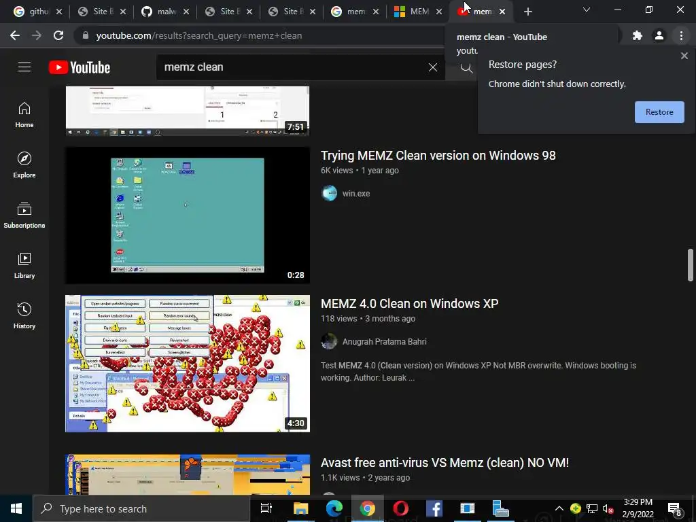The image size is (696, 522).
Task: Visit Anugrah Pratama Bahri channel
Action: pos(385,341)
